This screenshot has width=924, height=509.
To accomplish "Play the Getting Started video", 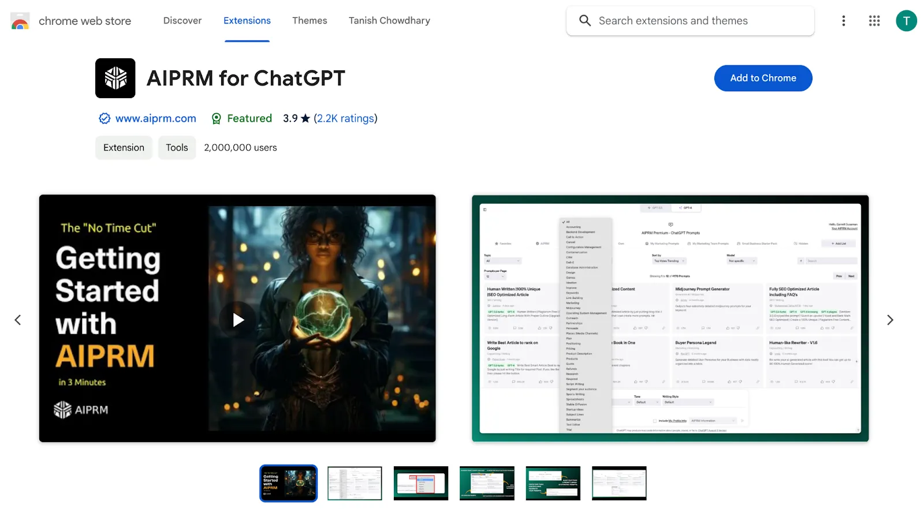I will (238, 320).
